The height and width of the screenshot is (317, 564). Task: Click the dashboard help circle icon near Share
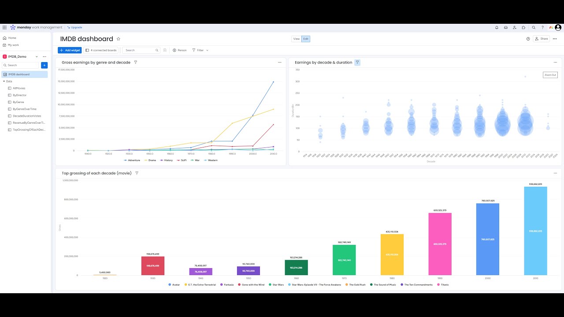pyautogui.click(x=528, y=39)
